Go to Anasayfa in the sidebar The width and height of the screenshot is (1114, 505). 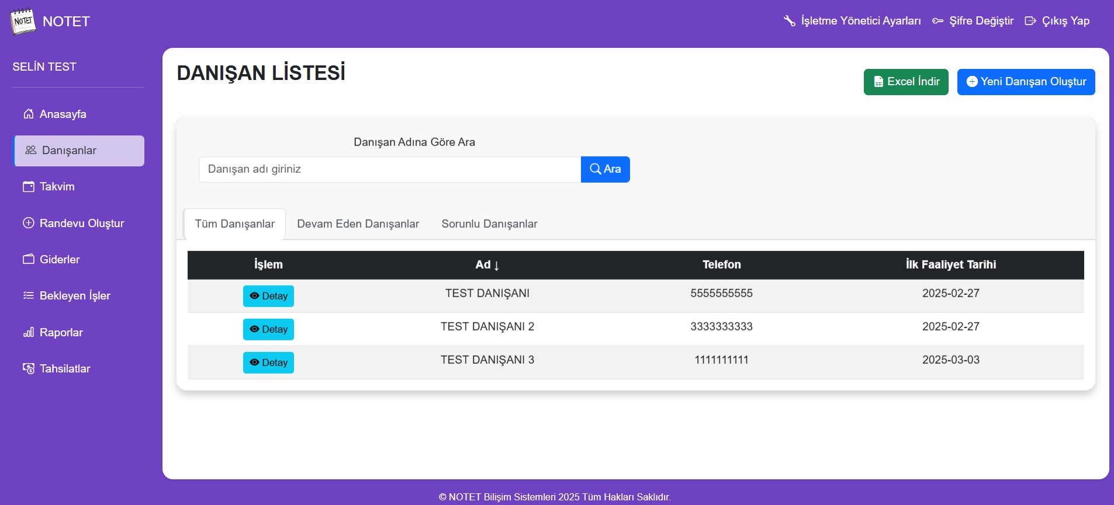pos(78,114)
